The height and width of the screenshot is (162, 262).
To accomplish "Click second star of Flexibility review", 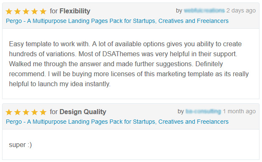I will coord(18,12).
